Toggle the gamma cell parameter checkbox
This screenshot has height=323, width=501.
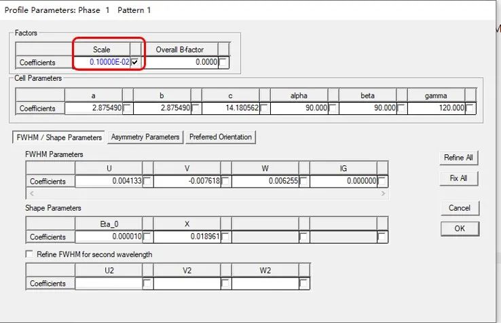(x=470, y=108)
